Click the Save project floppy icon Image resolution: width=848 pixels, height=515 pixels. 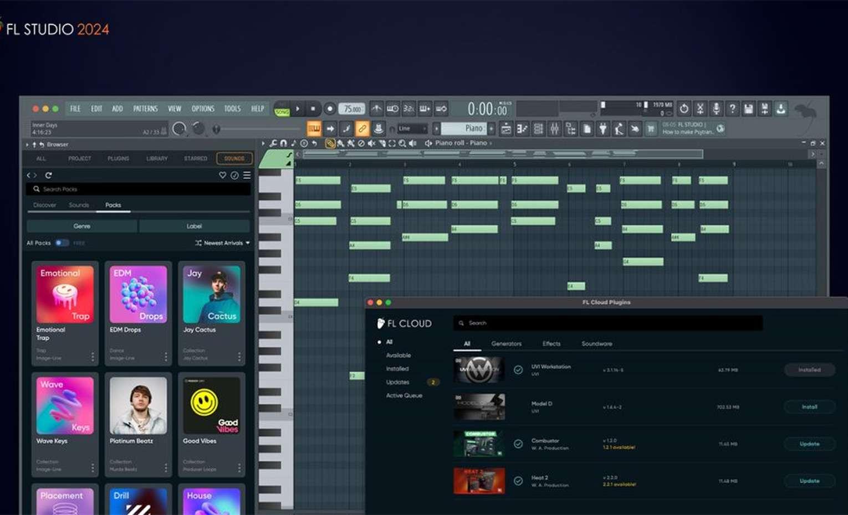click(x=748, y=109)
